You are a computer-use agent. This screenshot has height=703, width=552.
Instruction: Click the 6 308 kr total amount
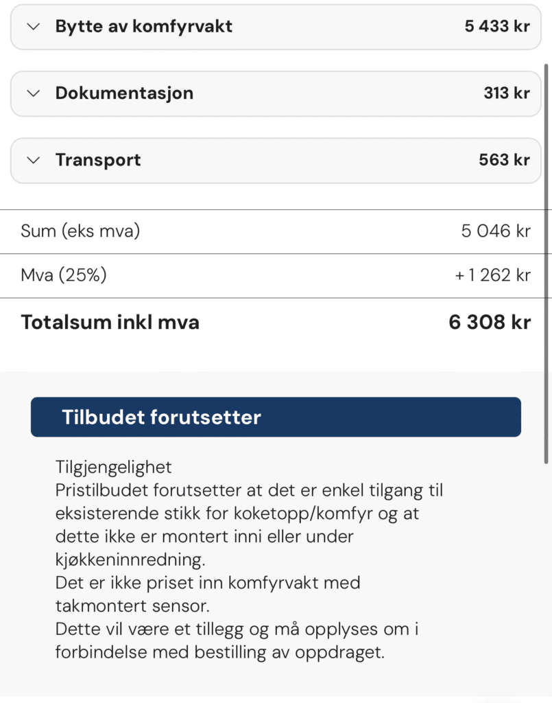(x=490, y=323)
